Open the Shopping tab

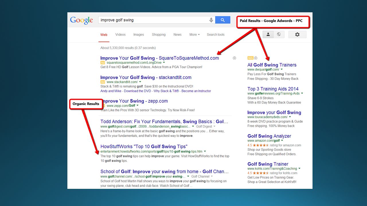tap(159, 35)
